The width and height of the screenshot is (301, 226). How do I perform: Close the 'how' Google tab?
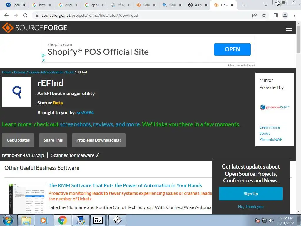50,5
